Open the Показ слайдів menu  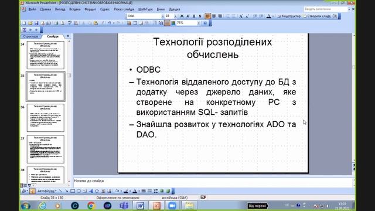[x=124, y=9]
